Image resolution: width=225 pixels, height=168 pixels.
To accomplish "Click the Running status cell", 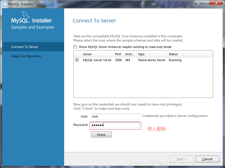I will coord(175,60).
